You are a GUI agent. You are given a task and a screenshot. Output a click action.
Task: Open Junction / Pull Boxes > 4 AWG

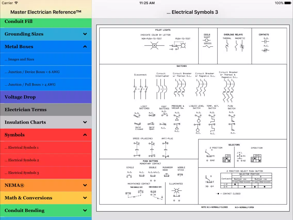46,84
